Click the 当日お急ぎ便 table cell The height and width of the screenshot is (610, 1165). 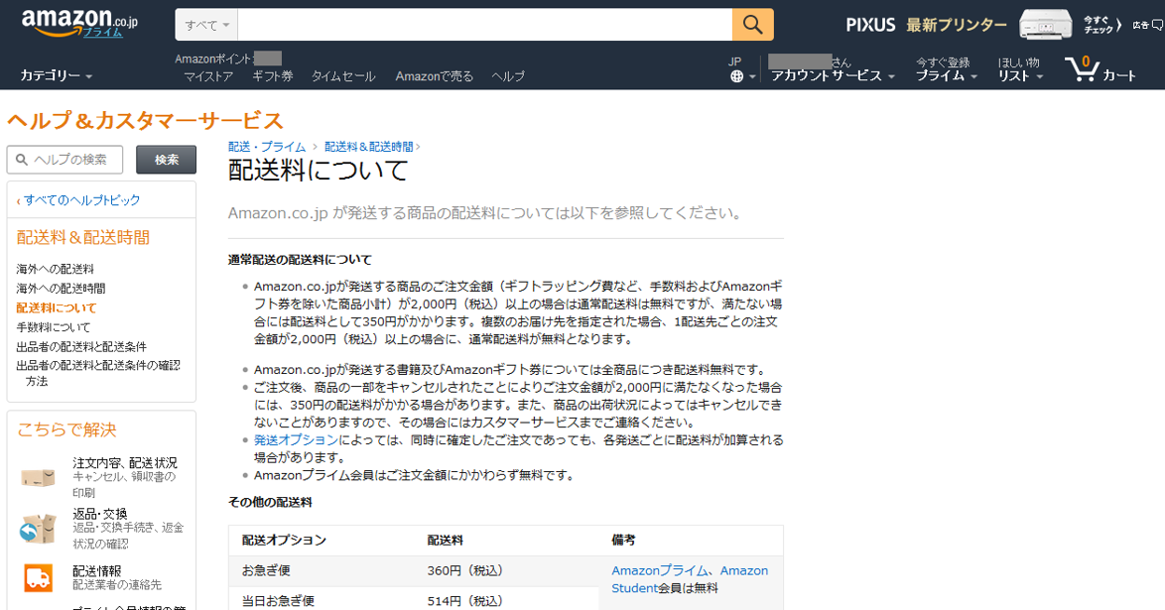278,600
